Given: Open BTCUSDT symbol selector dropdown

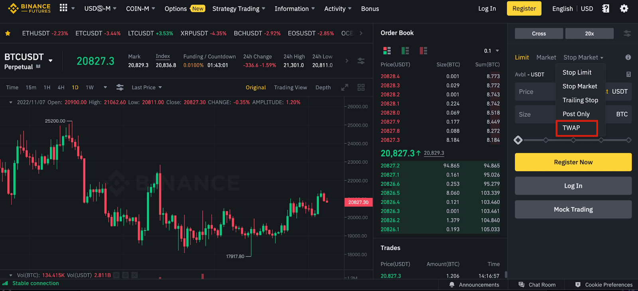Looking at the screenshot, I should pyautogui.click(x=51, y=61).
